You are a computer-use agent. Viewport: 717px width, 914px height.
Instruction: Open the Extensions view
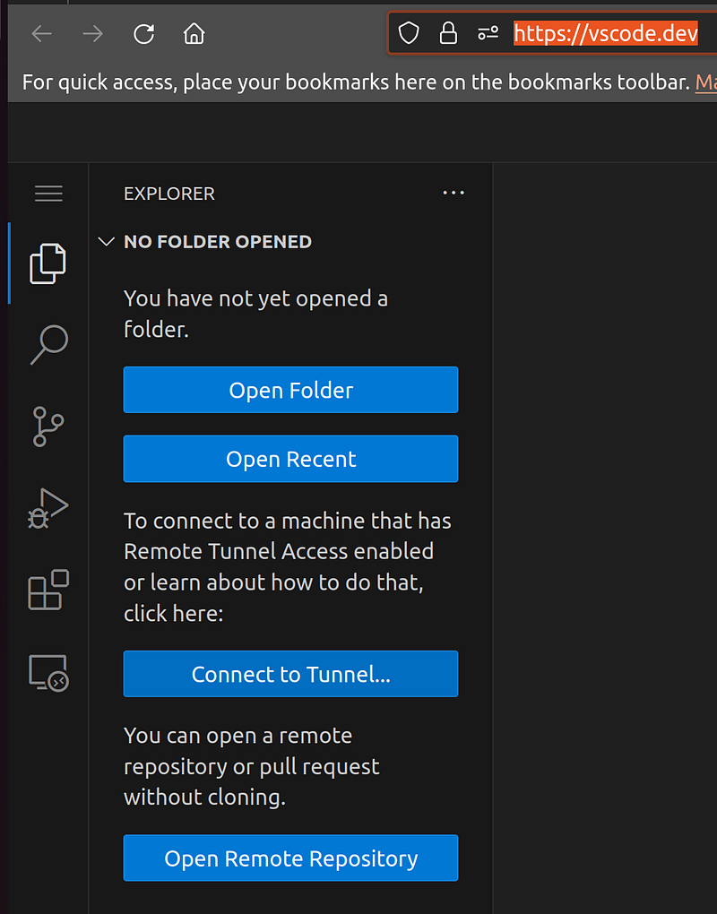[x=48, y=590]
